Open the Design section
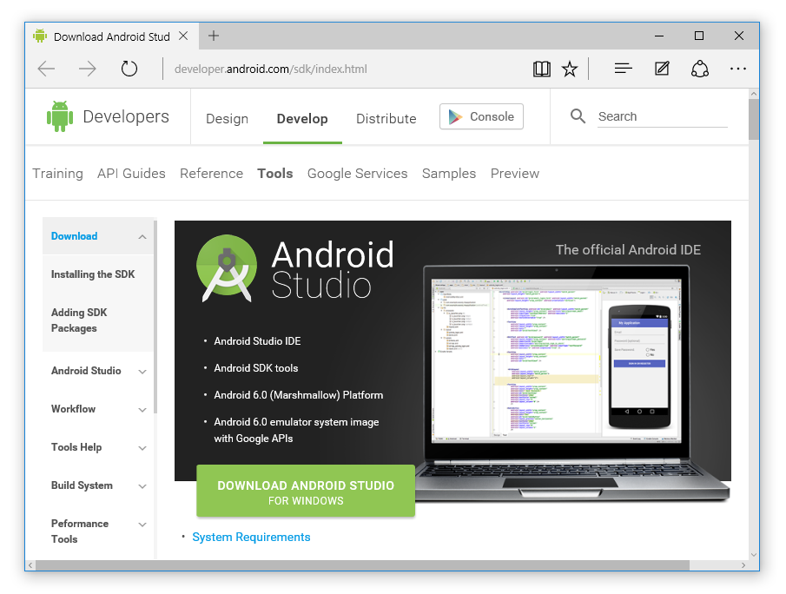 point(227,119)
